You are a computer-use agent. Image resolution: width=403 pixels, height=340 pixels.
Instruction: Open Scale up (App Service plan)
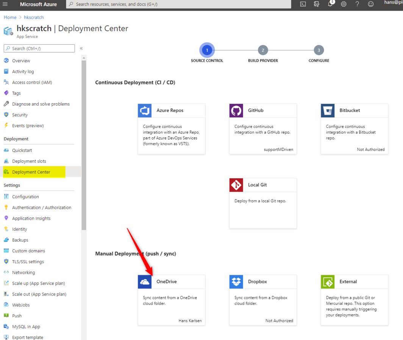(39, 283)
